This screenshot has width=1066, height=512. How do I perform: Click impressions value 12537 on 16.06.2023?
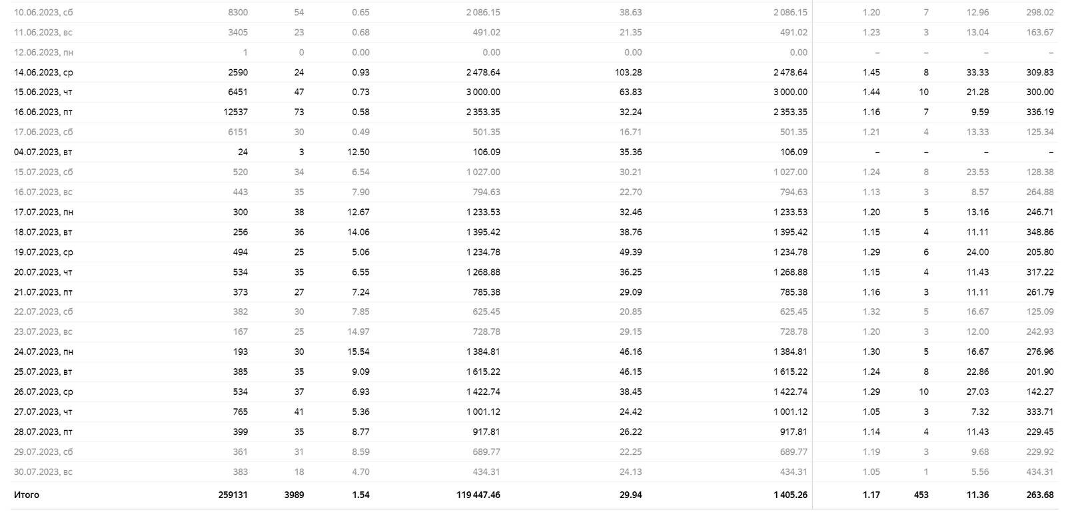point(235,113)
